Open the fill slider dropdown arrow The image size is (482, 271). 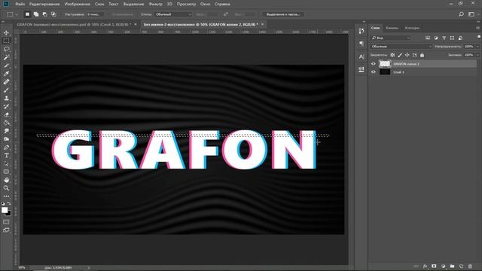[x=477, y=55]
